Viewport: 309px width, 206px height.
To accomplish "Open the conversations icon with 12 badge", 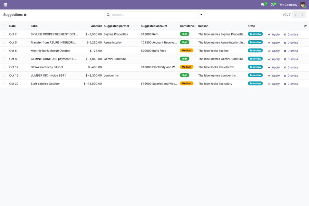I will click(x=264, y=5).
